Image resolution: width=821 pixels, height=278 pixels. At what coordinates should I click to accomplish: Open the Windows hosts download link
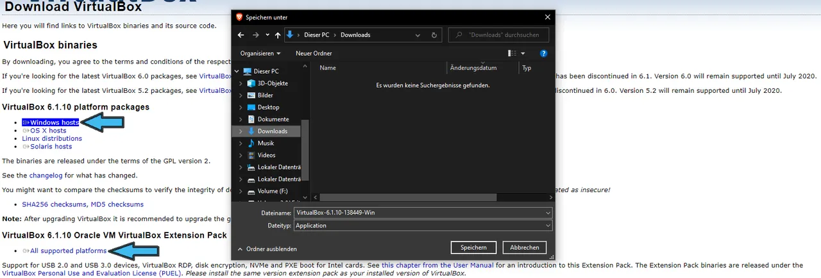click(55, 122)
